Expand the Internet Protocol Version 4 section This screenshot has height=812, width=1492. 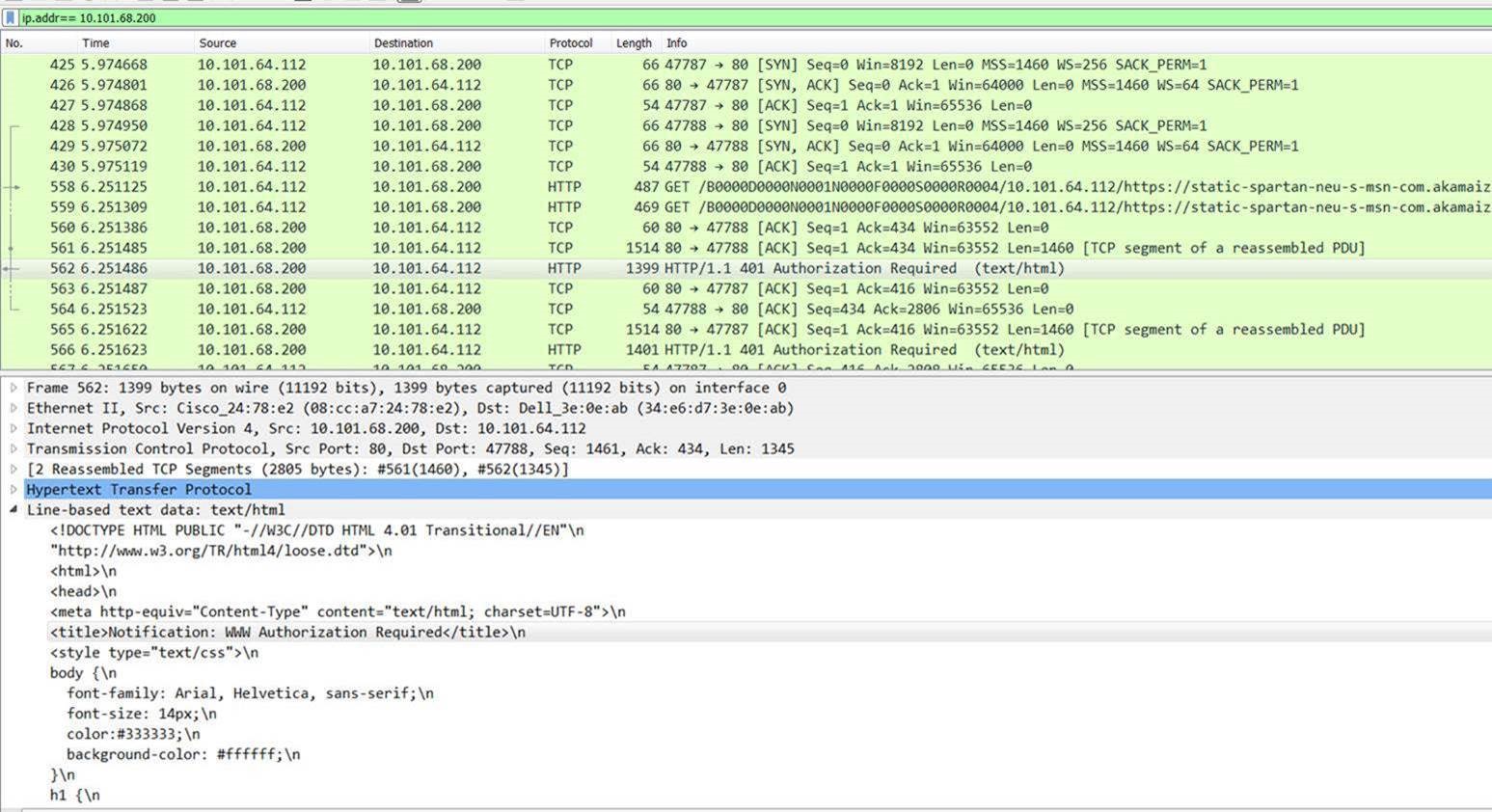(x=14, y=428)
